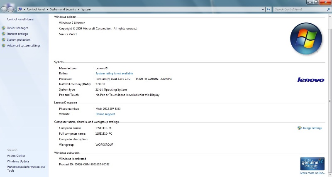Click the Forward navigation arrow button
Screen dimensions: 332x177
pyautogui.click(x=11, y=9)
